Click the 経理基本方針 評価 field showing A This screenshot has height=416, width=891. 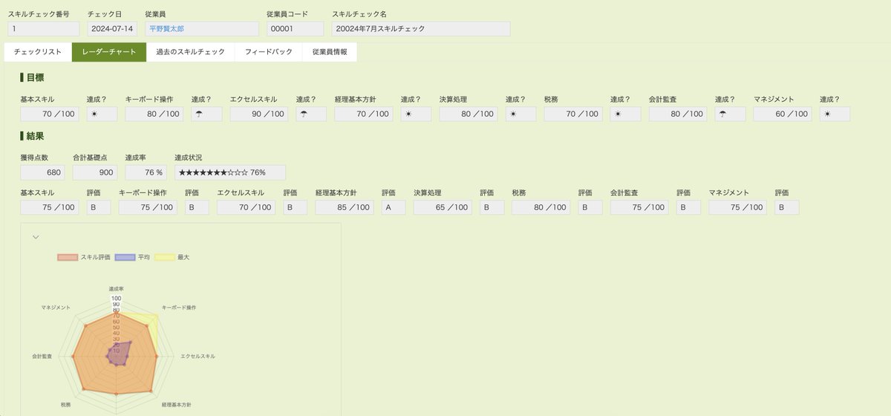394,207
